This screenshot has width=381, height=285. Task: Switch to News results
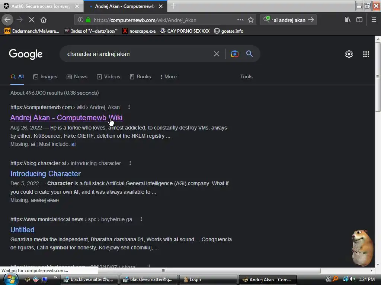[x=77, y=76]
